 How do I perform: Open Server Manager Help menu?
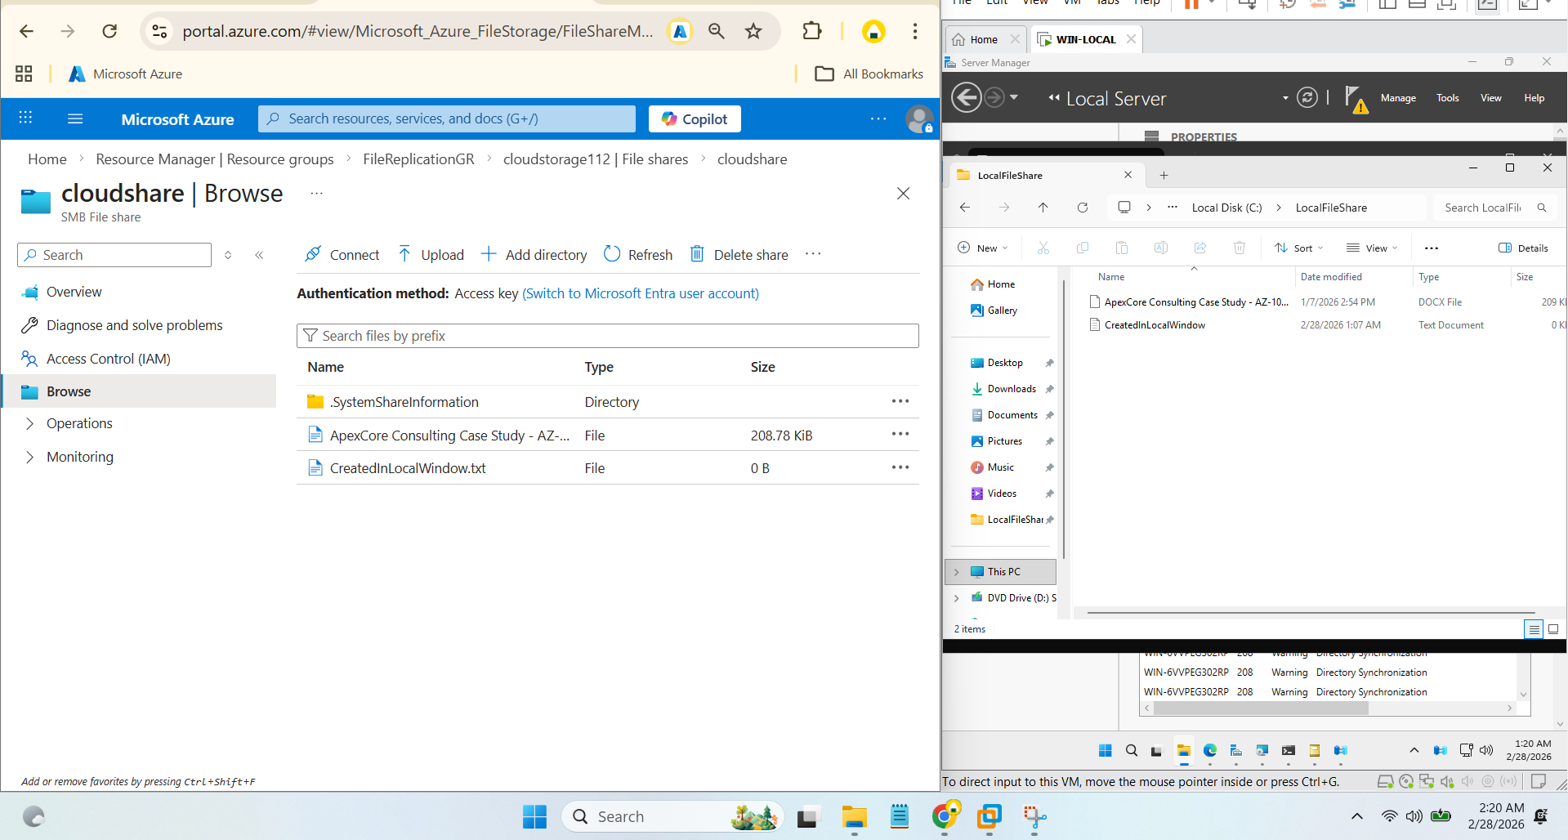(1534, 98)
